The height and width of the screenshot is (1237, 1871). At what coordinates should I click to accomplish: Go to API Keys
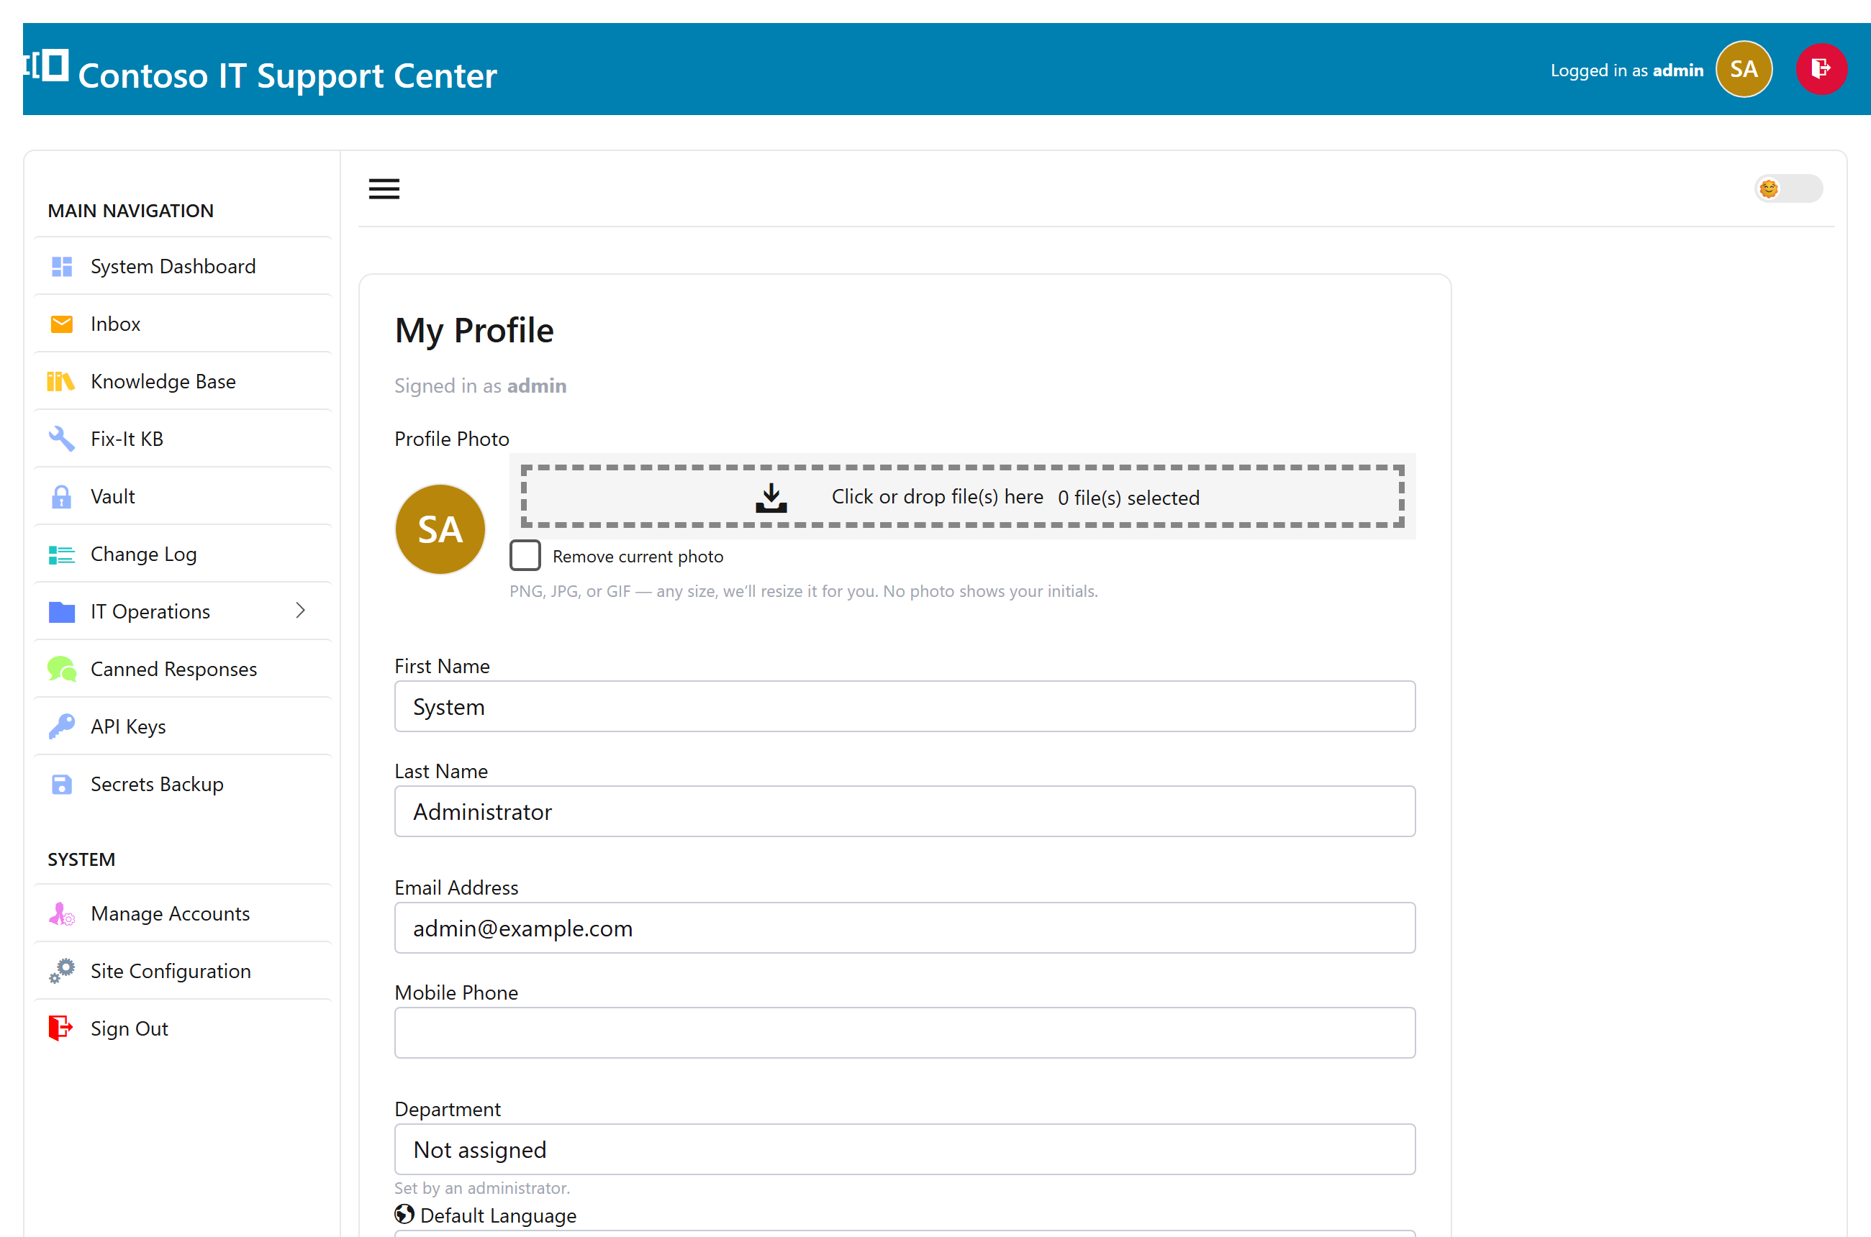(184, 726)
